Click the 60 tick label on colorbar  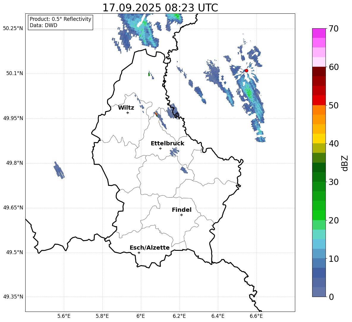tap(333, 67)
